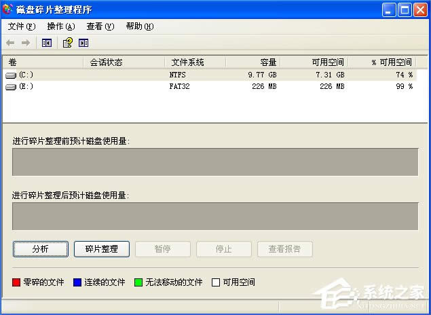Toggle the action pane toolbar icon

click(83, 43)
